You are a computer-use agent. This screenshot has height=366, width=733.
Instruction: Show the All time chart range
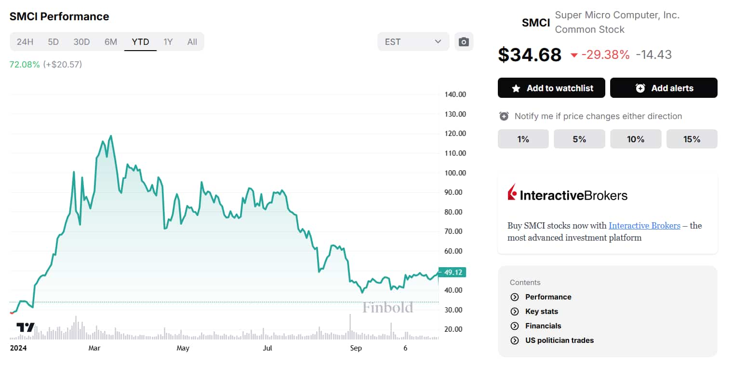pyautogui.click(x=192, y=41)
